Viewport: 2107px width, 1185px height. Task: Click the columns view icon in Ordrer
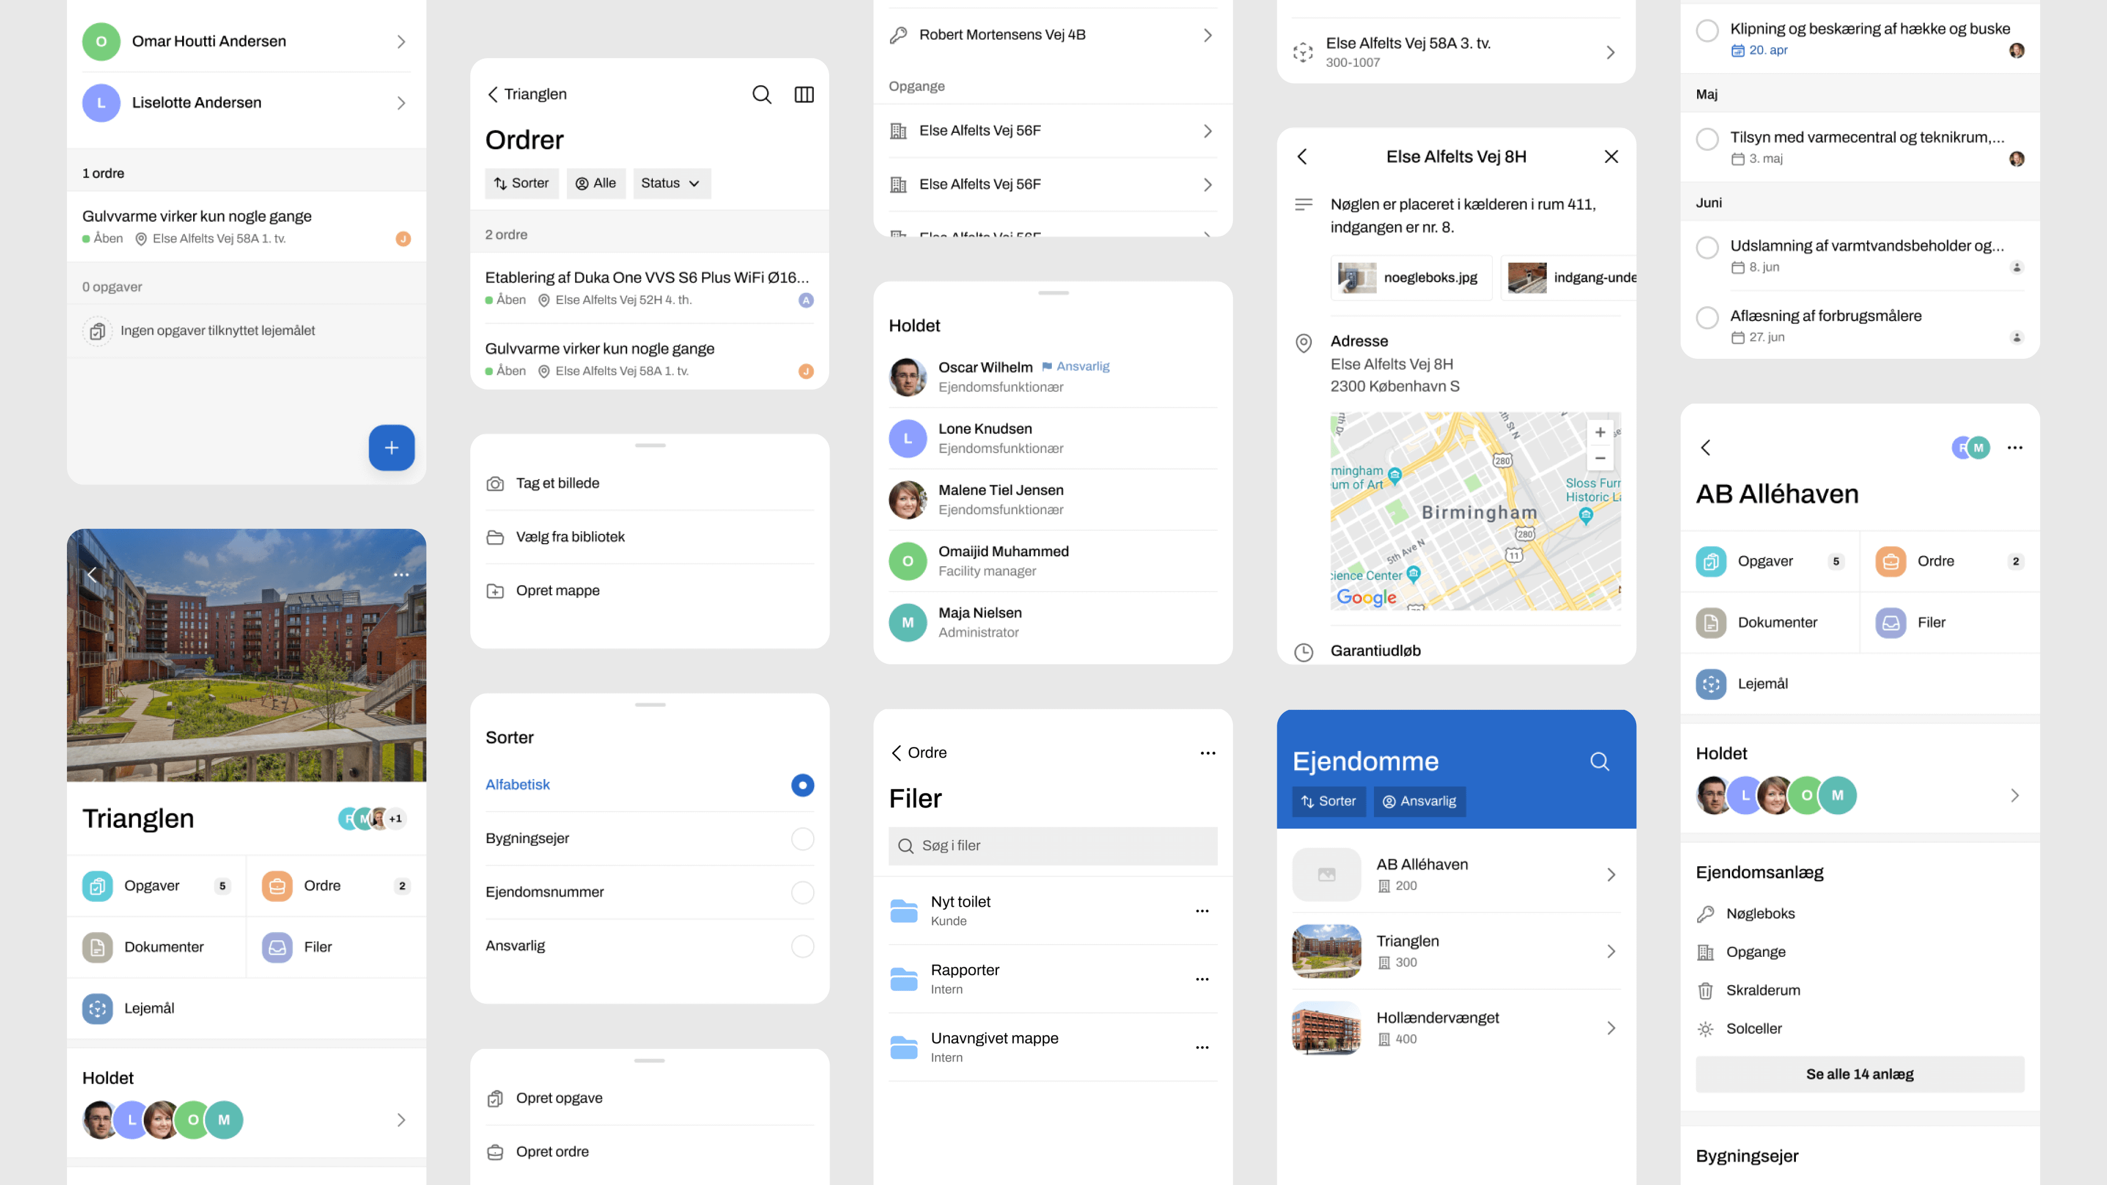pos(804,94)
